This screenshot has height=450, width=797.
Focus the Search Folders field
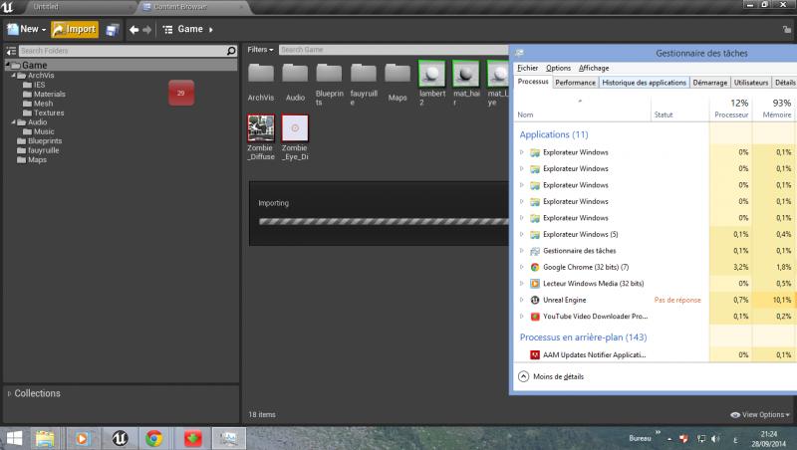tap(122, 51)
